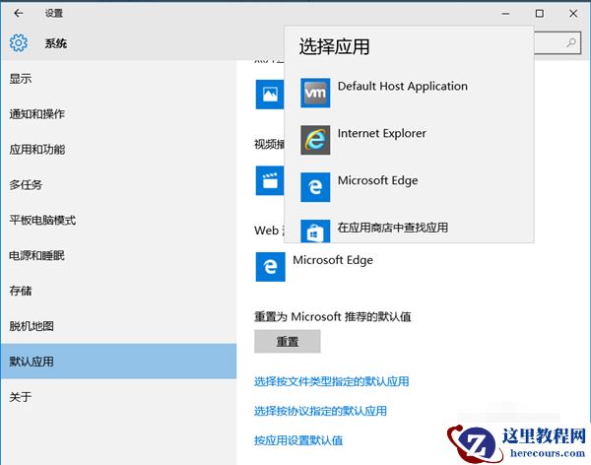Open 脱机地图 settings
The height and width of the screenshot is (465, 591).
[118, 326]
